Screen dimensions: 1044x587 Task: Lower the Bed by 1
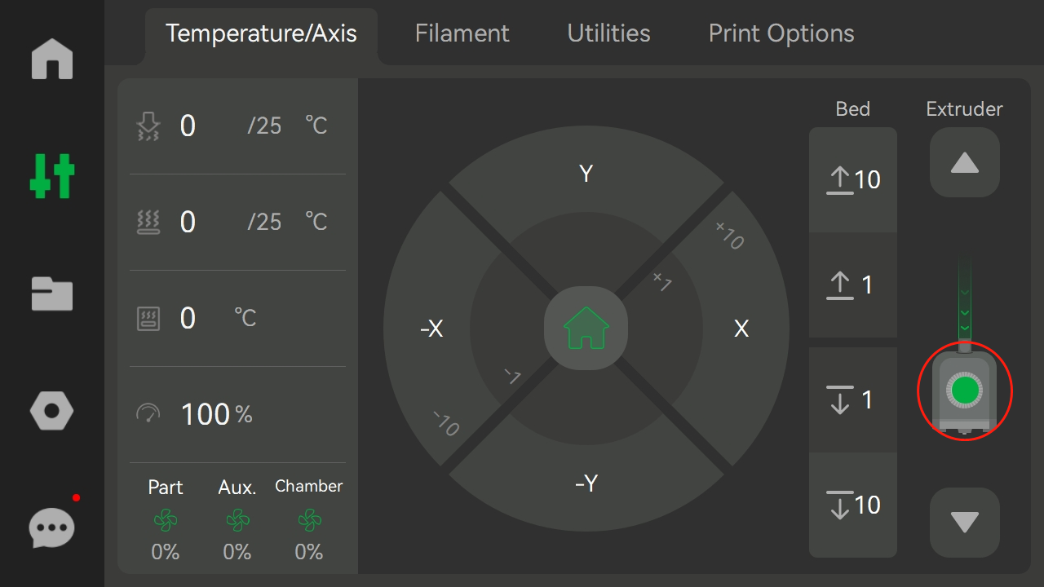853,400
